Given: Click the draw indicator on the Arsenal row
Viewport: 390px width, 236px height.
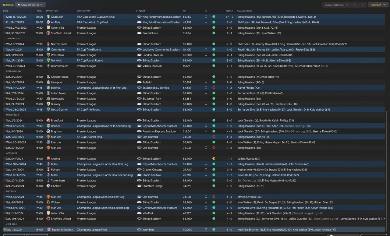Looking at the screenshot, I should pos(214,159).
